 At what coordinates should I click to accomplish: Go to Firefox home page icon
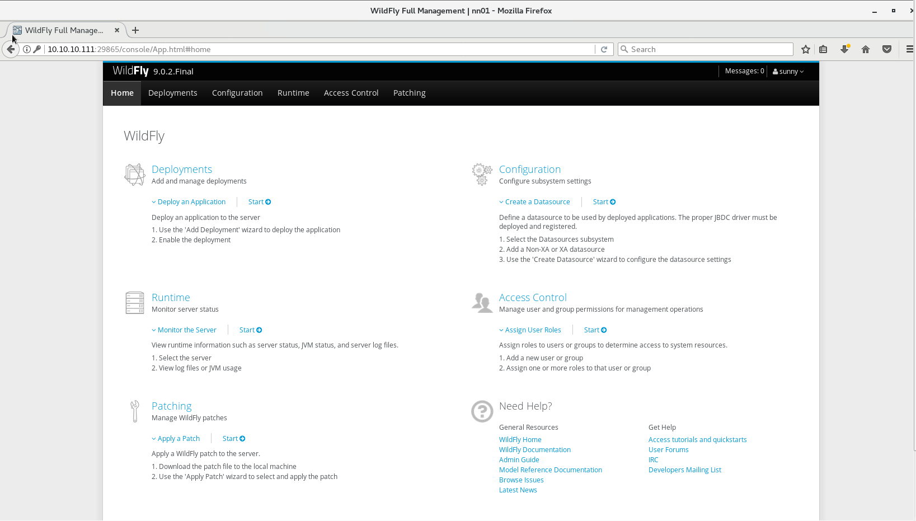coord(866,49)
